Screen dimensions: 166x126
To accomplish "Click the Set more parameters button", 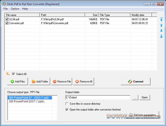I will click(143, 115).
